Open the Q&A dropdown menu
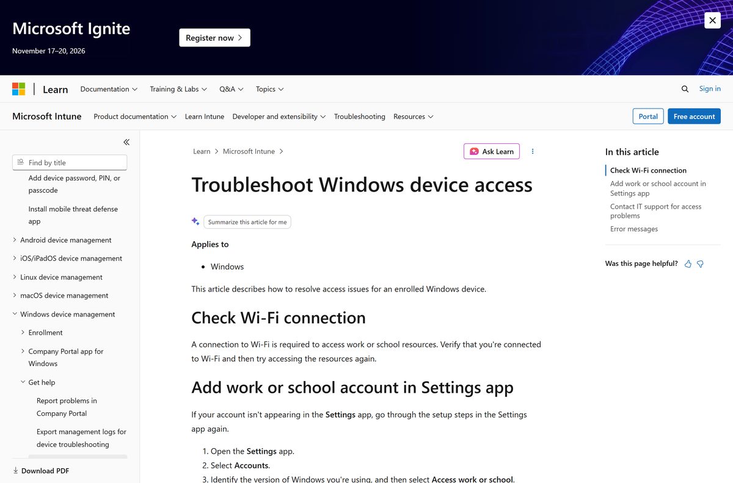Image resolution: width=733 pixels, height=483 pixels. point(232,89)
